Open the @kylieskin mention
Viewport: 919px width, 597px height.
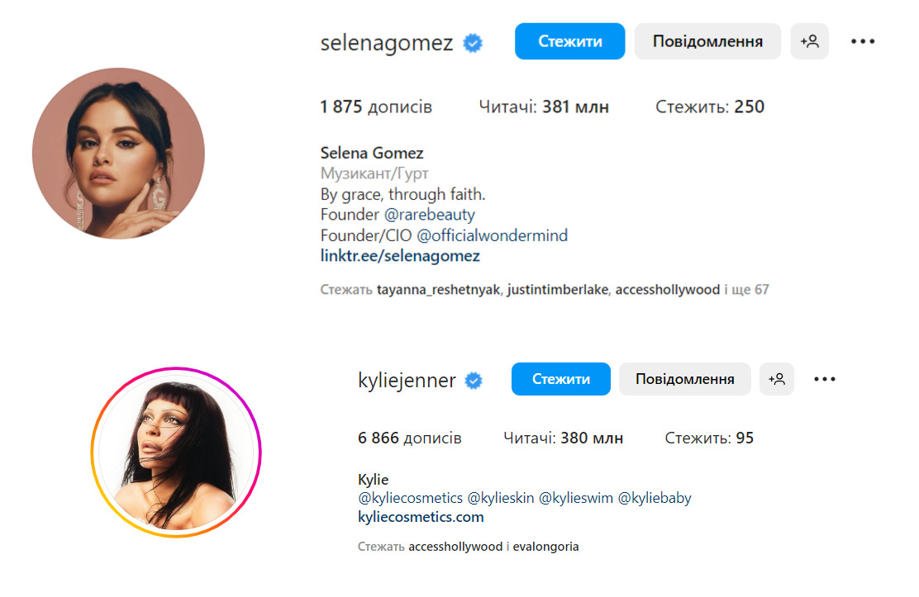click(x=501, y=498)
